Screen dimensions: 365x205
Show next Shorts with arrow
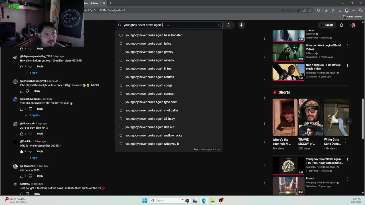pos(348,121)
